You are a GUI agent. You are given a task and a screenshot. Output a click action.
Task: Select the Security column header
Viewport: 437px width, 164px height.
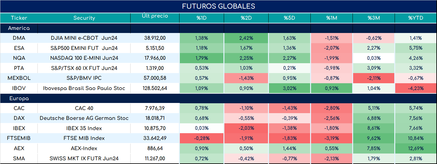click(x=84, y=18)
